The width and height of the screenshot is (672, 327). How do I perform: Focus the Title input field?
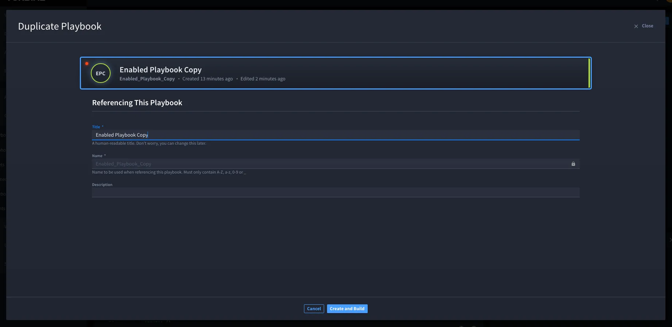pos(335,135)
